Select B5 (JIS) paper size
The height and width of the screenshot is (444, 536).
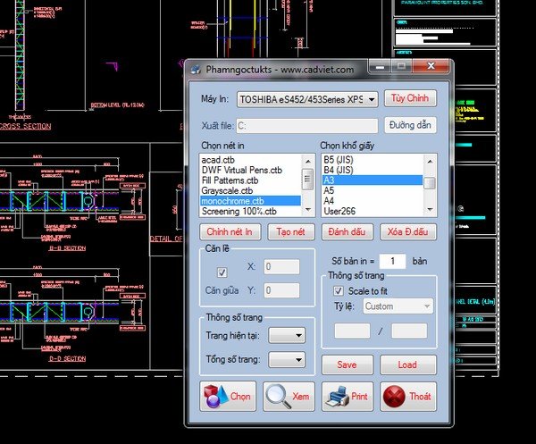pos(373,160)
